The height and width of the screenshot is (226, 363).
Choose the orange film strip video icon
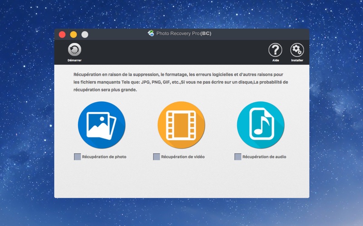[x=181, y=125]
